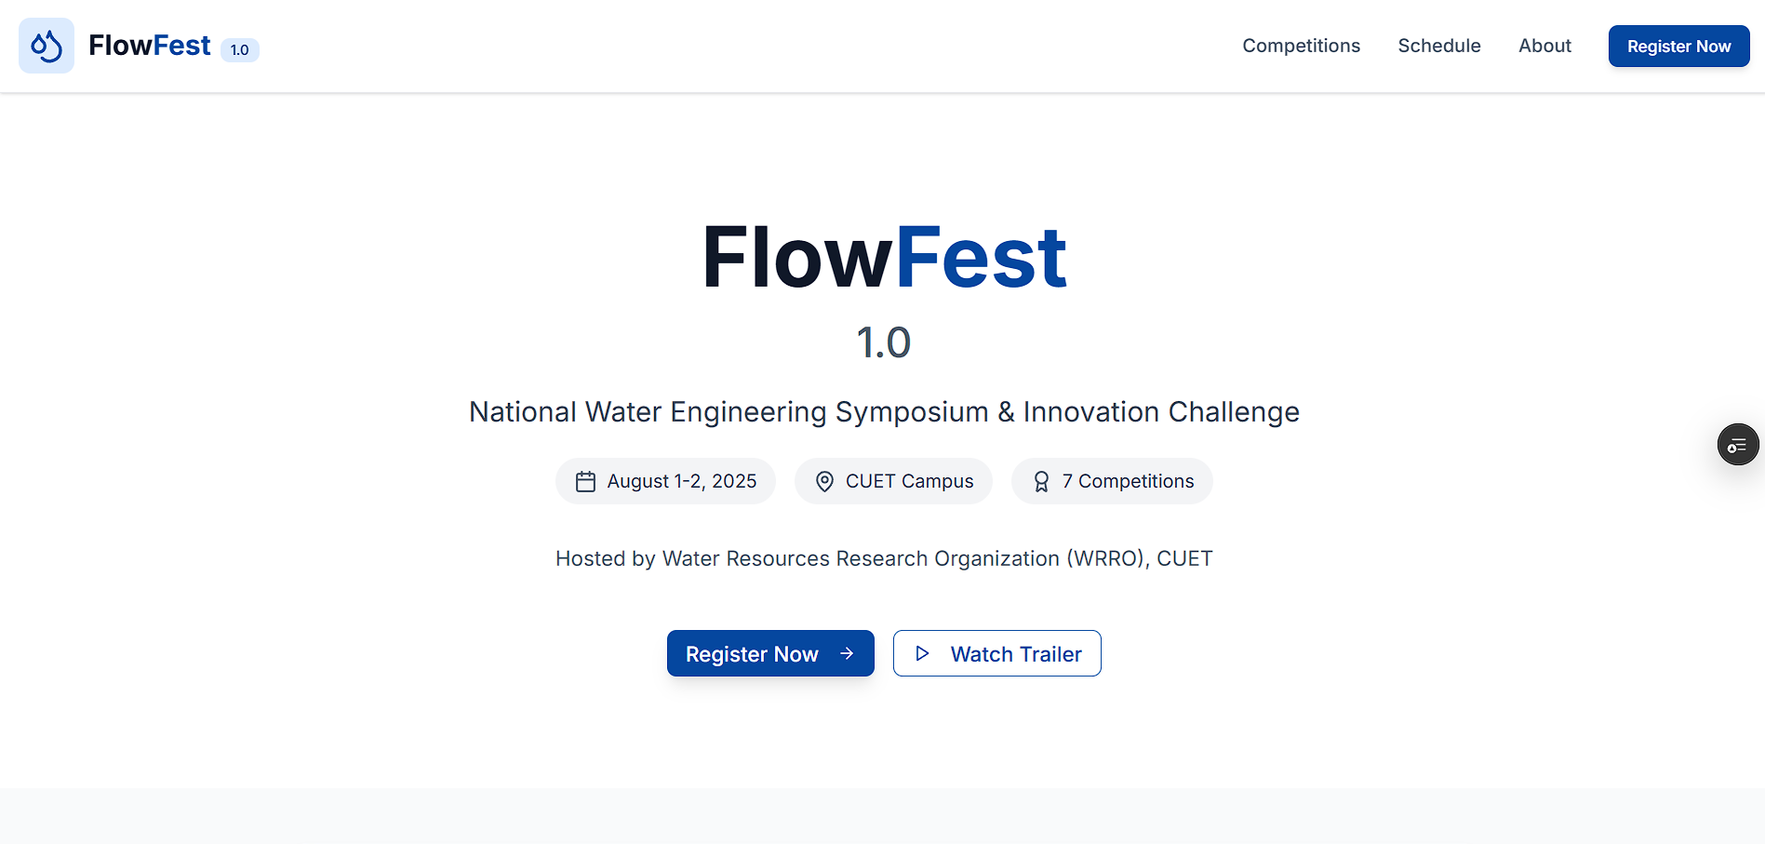Click Register Now in the header
This screenshot has height=844, width=1765.
pos(1678,46)
